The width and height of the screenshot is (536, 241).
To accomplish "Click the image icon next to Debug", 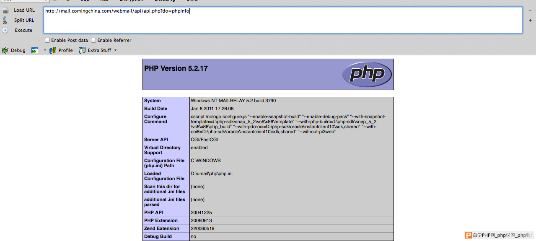I will pos(35,50).
